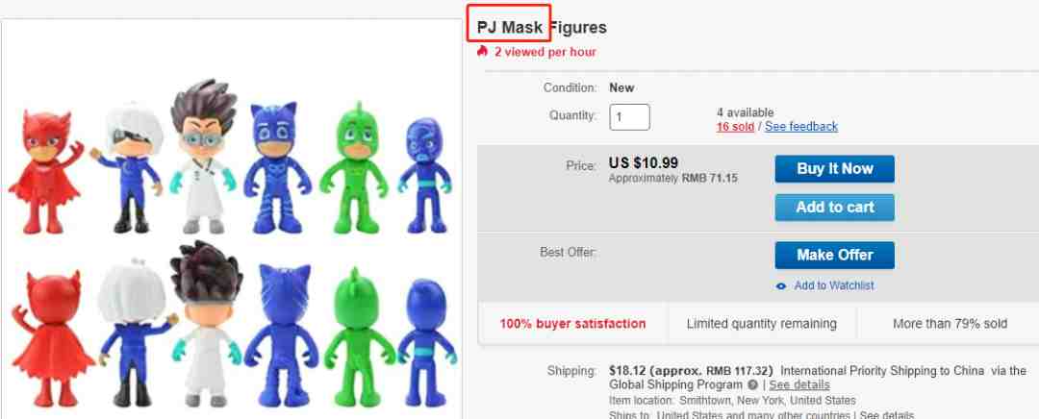Click the PJ Mask Figures title
Screen dimensions: 1039x419
(x=542, y=28)
